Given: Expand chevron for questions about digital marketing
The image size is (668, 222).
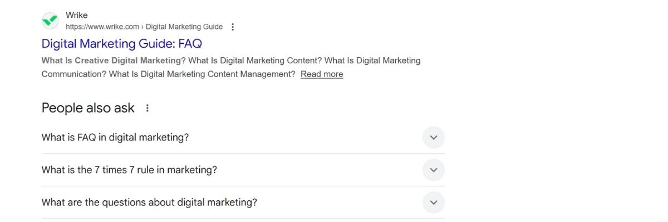Looking at the screenshot, I should (434, 203).
